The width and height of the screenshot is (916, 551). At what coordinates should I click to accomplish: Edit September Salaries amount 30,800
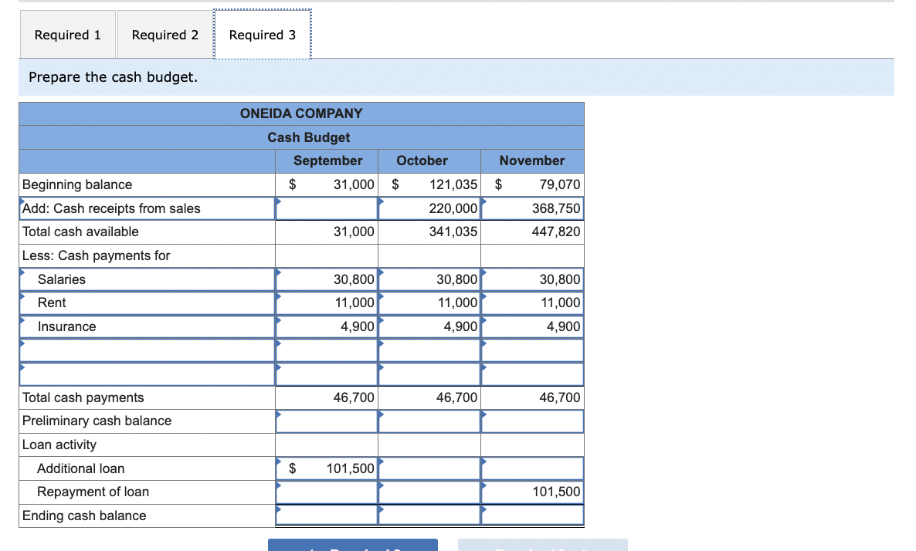(327, 279)
